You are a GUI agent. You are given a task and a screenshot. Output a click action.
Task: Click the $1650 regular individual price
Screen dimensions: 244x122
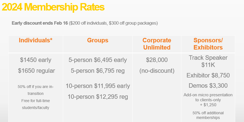(x=36, y=71)
